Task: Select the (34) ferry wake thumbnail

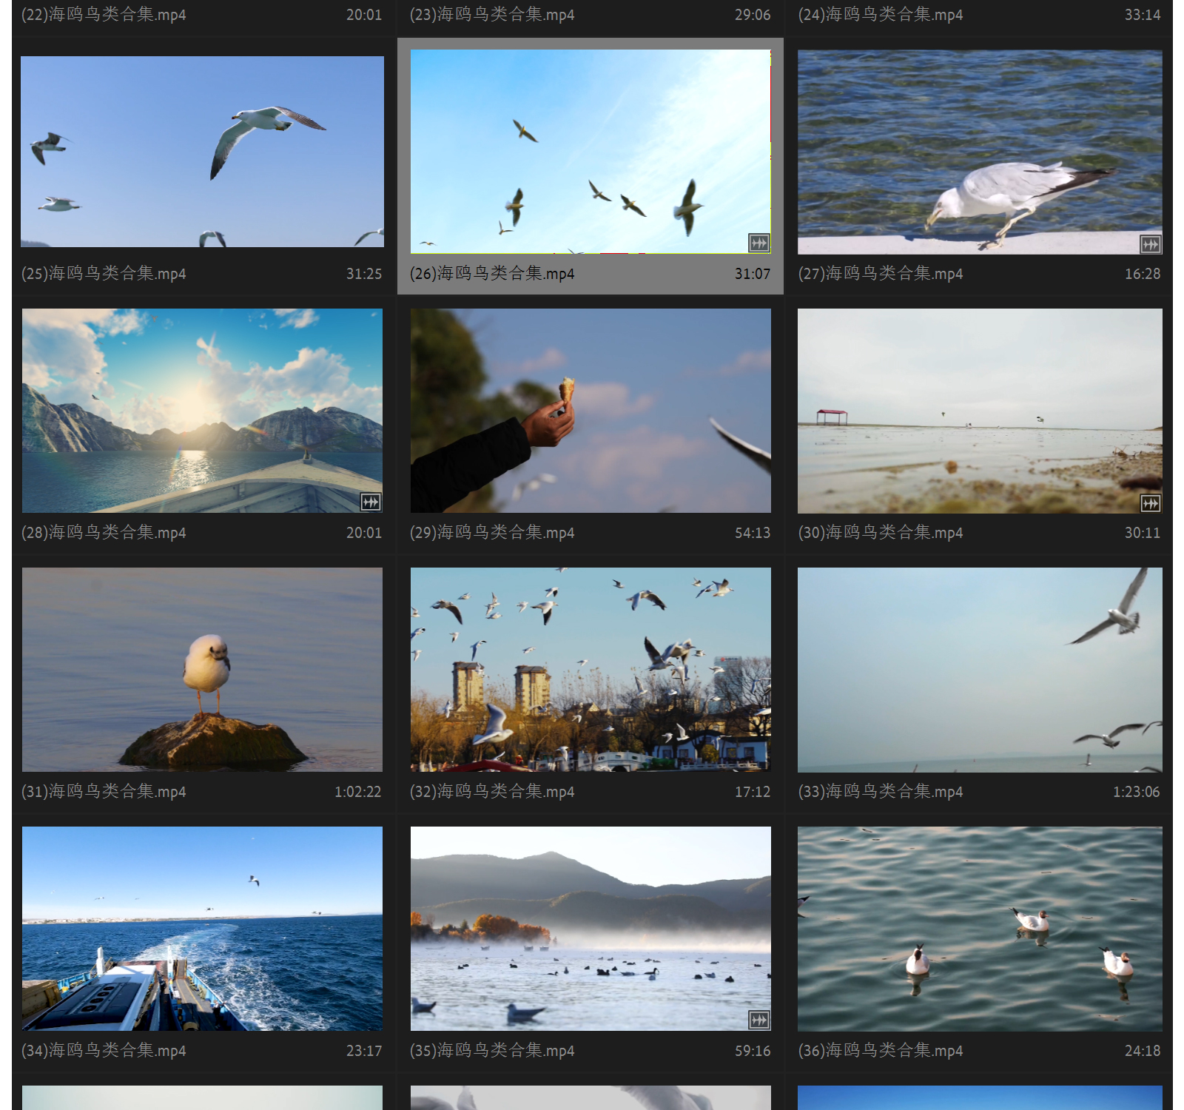Action: coord(202,929)
